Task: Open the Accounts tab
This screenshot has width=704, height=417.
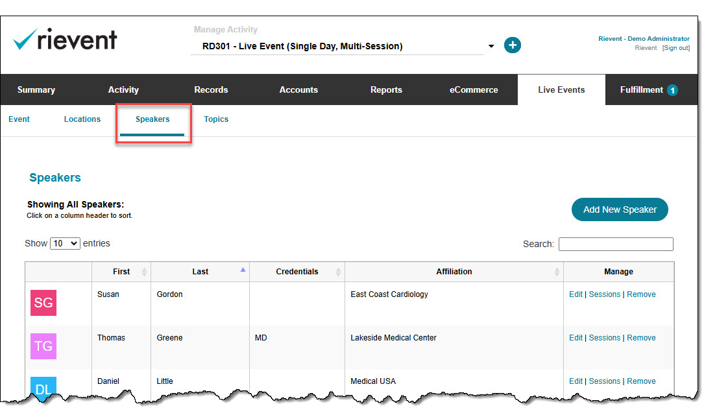Action: tap(298, 89)
